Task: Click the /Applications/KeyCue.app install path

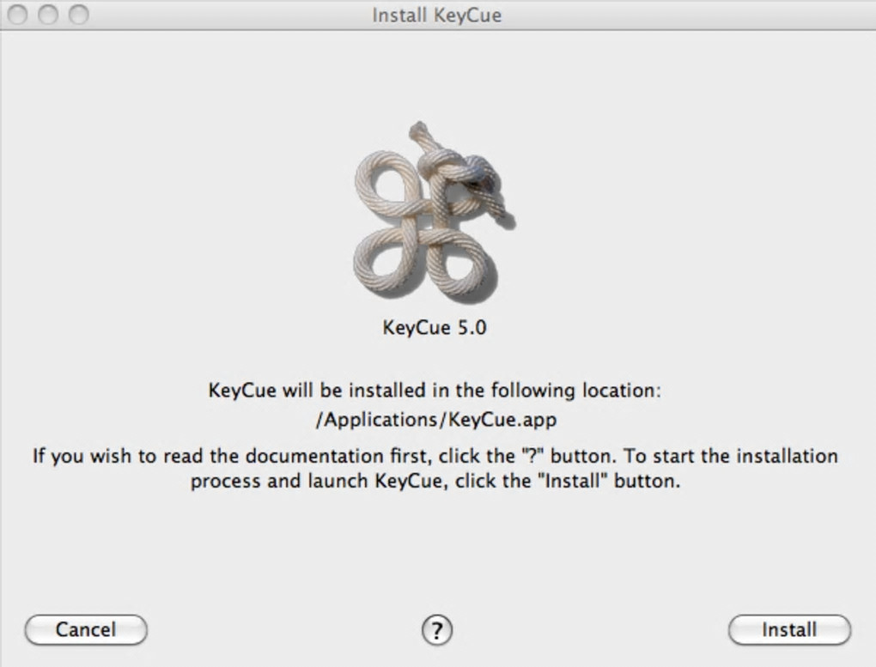Action: pos(435,421)
